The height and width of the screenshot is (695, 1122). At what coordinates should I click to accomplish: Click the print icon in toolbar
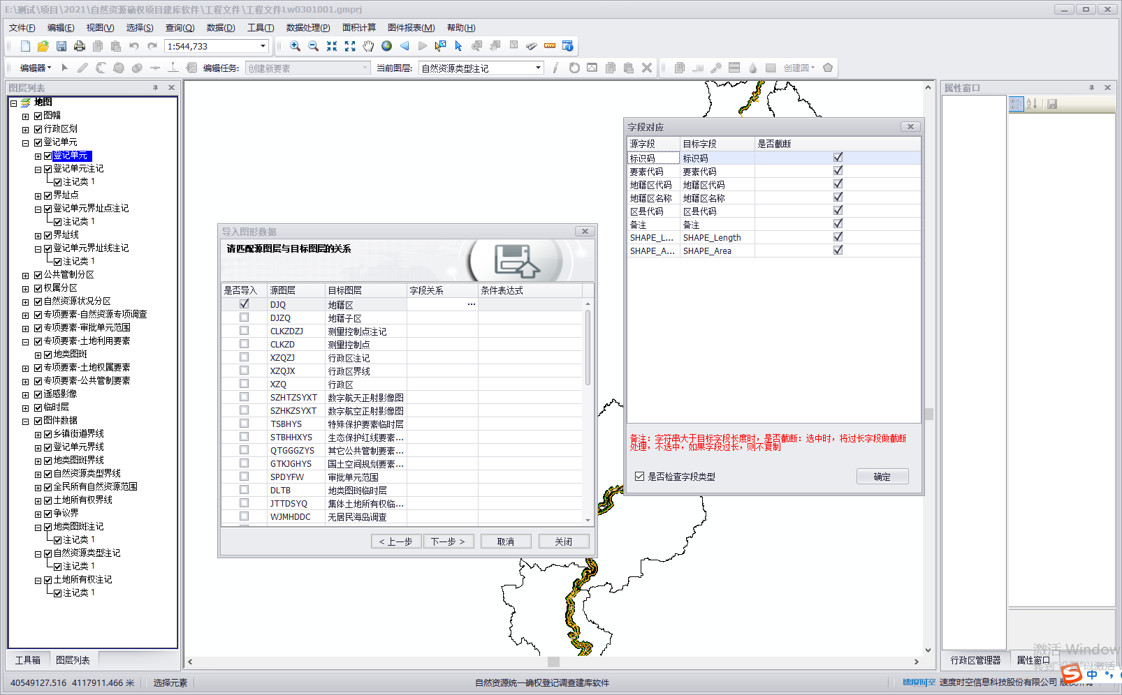pyautogui.click(x=80, y=46)
